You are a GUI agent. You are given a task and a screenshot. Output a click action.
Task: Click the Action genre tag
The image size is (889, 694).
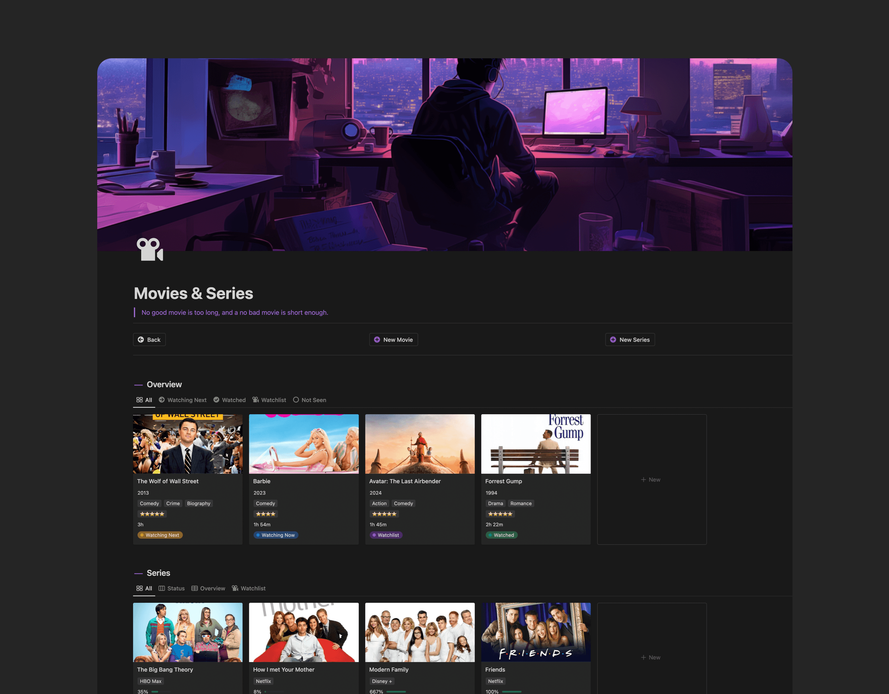point(379,503)
